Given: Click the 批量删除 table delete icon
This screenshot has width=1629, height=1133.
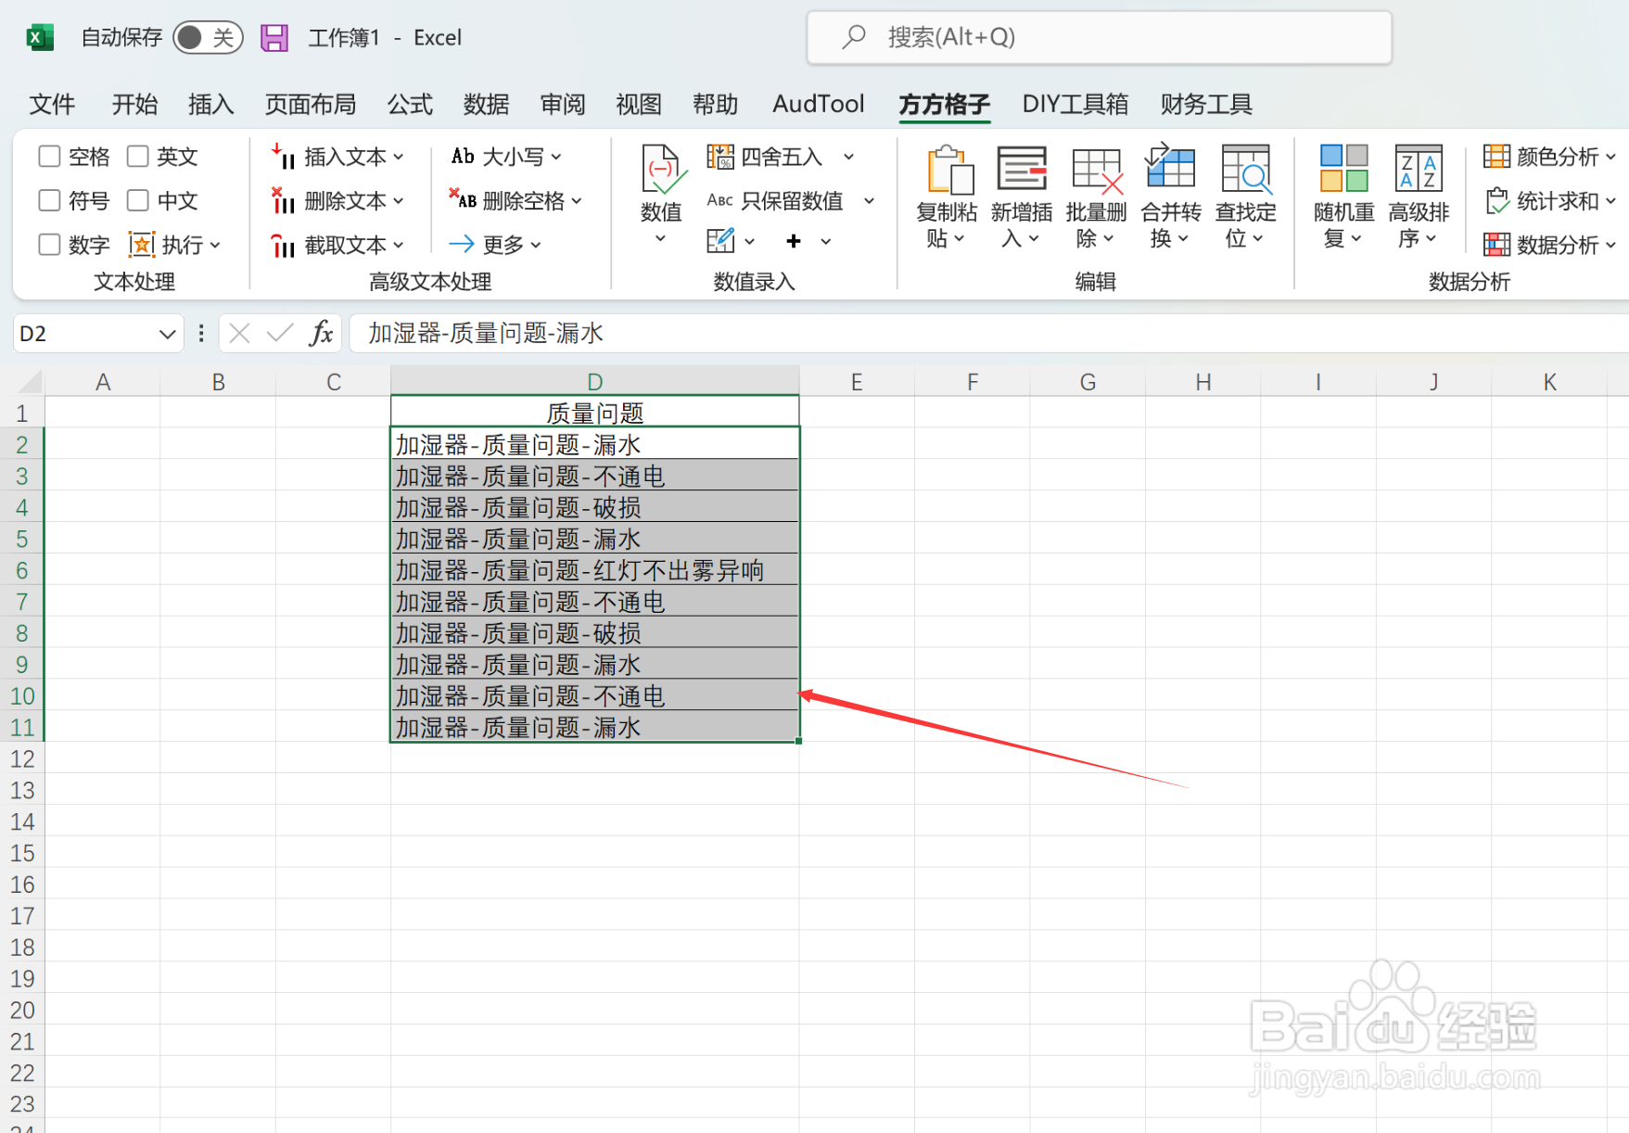Looking at the screenshot, I should point(1097,171).
